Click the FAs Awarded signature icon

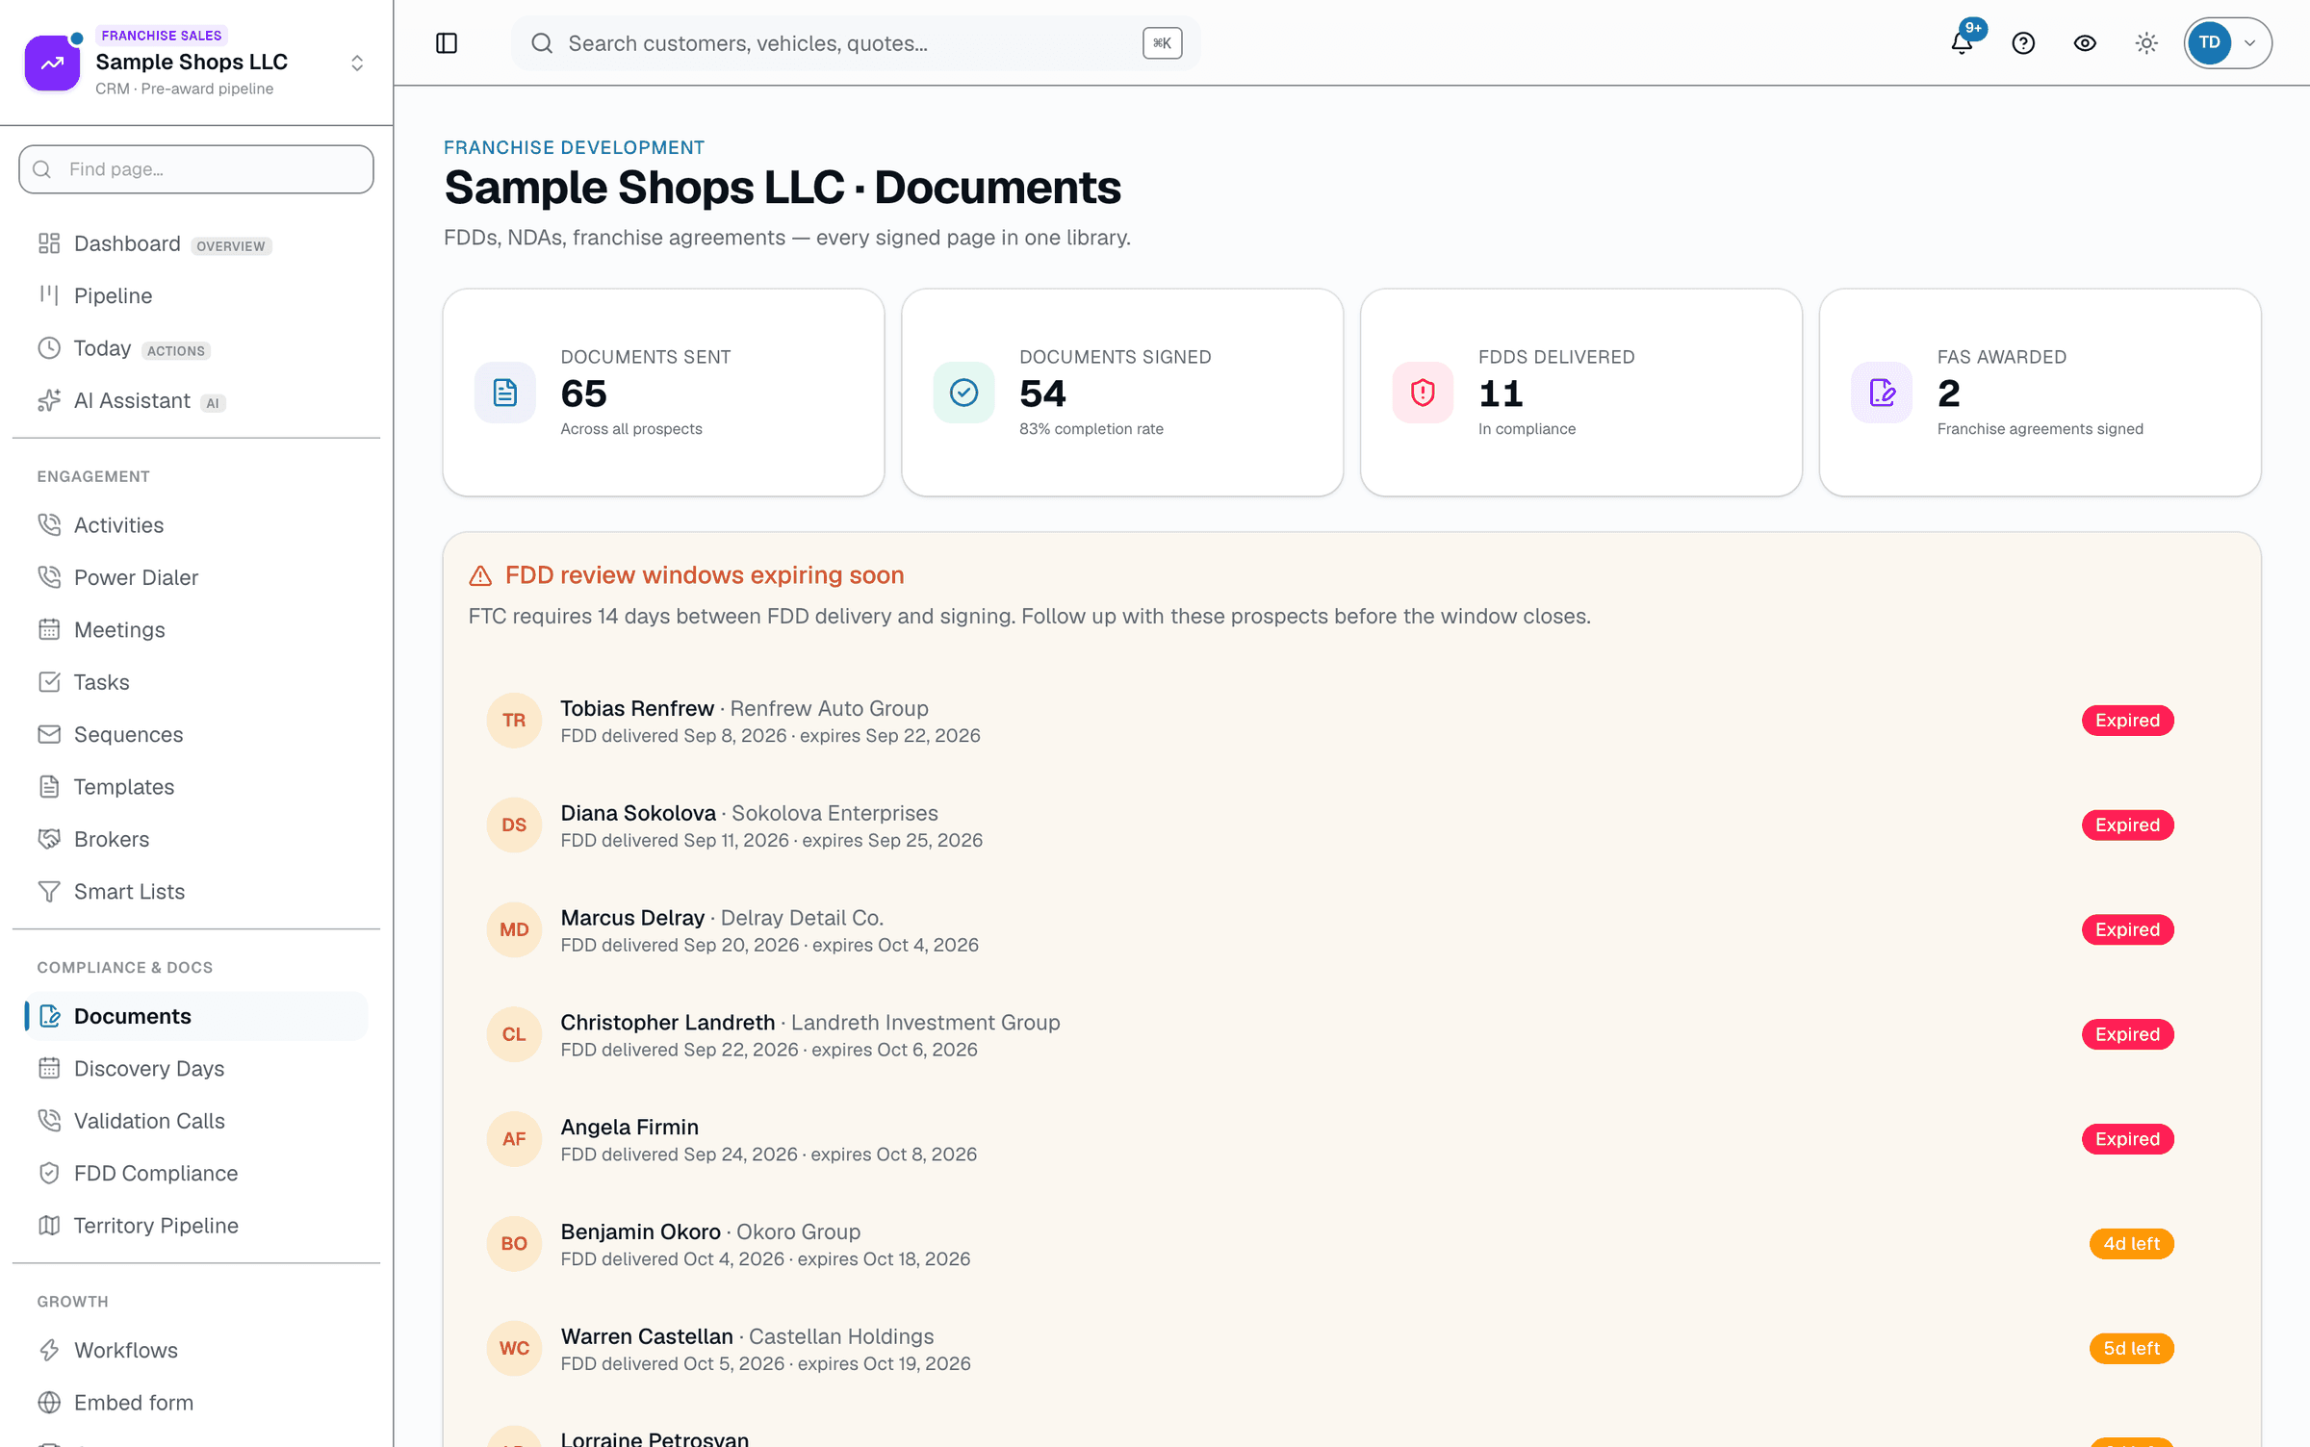[x=1882, y=393]
